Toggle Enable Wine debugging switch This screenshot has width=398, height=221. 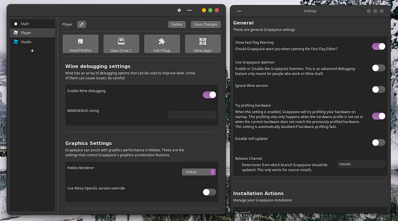(x=209, y=95)
